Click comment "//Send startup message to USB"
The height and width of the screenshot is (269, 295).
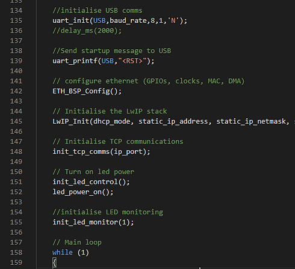(x=112, y=51)
